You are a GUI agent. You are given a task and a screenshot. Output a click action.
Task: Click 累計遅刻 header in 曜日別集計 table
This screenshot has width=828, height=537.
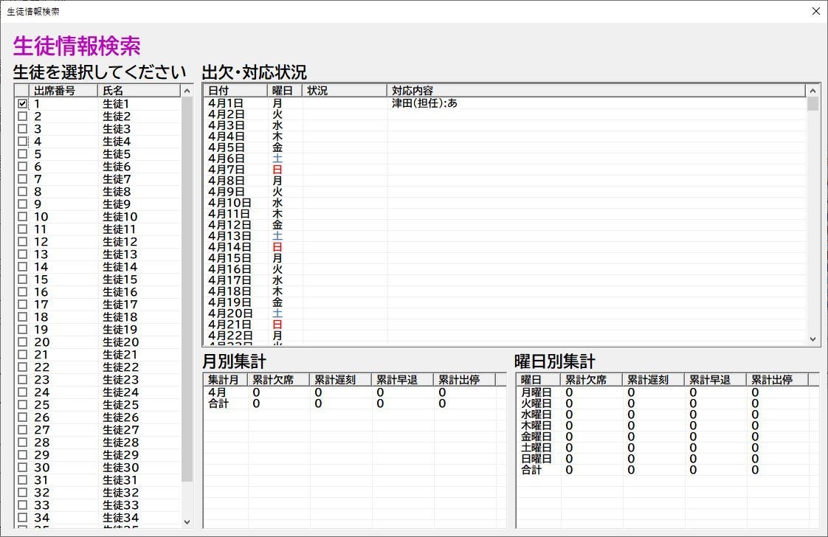point(653,380)
